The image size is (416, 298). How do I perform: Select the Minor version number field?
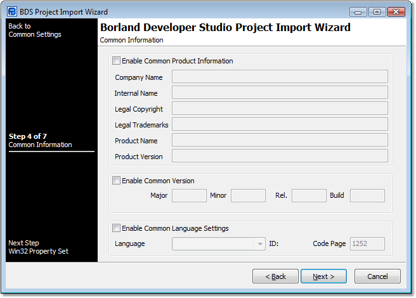[248, 195]
